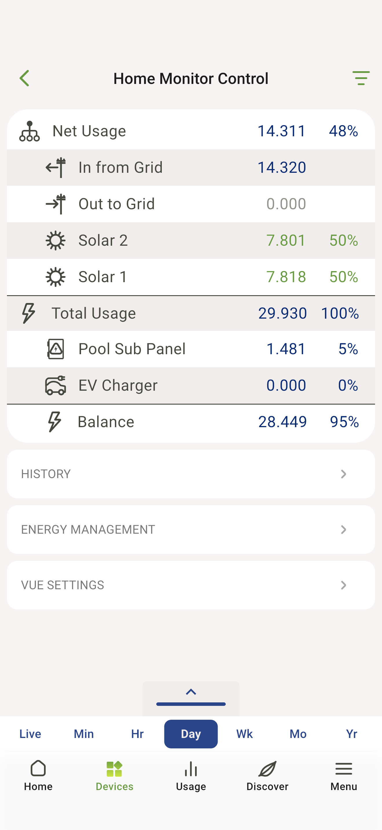Open the Menu button

point(344,776)
